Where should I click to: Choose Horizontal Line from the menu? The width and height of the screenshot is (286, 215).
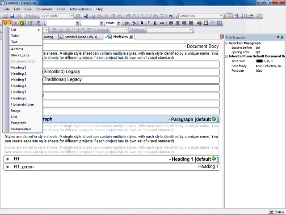(x=25, y=104)
